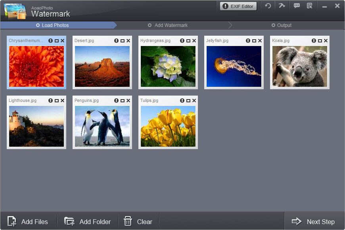Minimize the Watermark window

coord(324,6)
